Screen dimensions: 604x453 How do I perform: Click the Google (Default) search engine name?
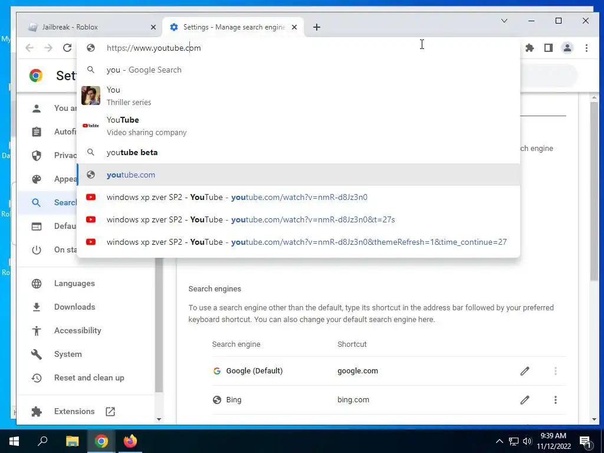[x=254, y=370]
